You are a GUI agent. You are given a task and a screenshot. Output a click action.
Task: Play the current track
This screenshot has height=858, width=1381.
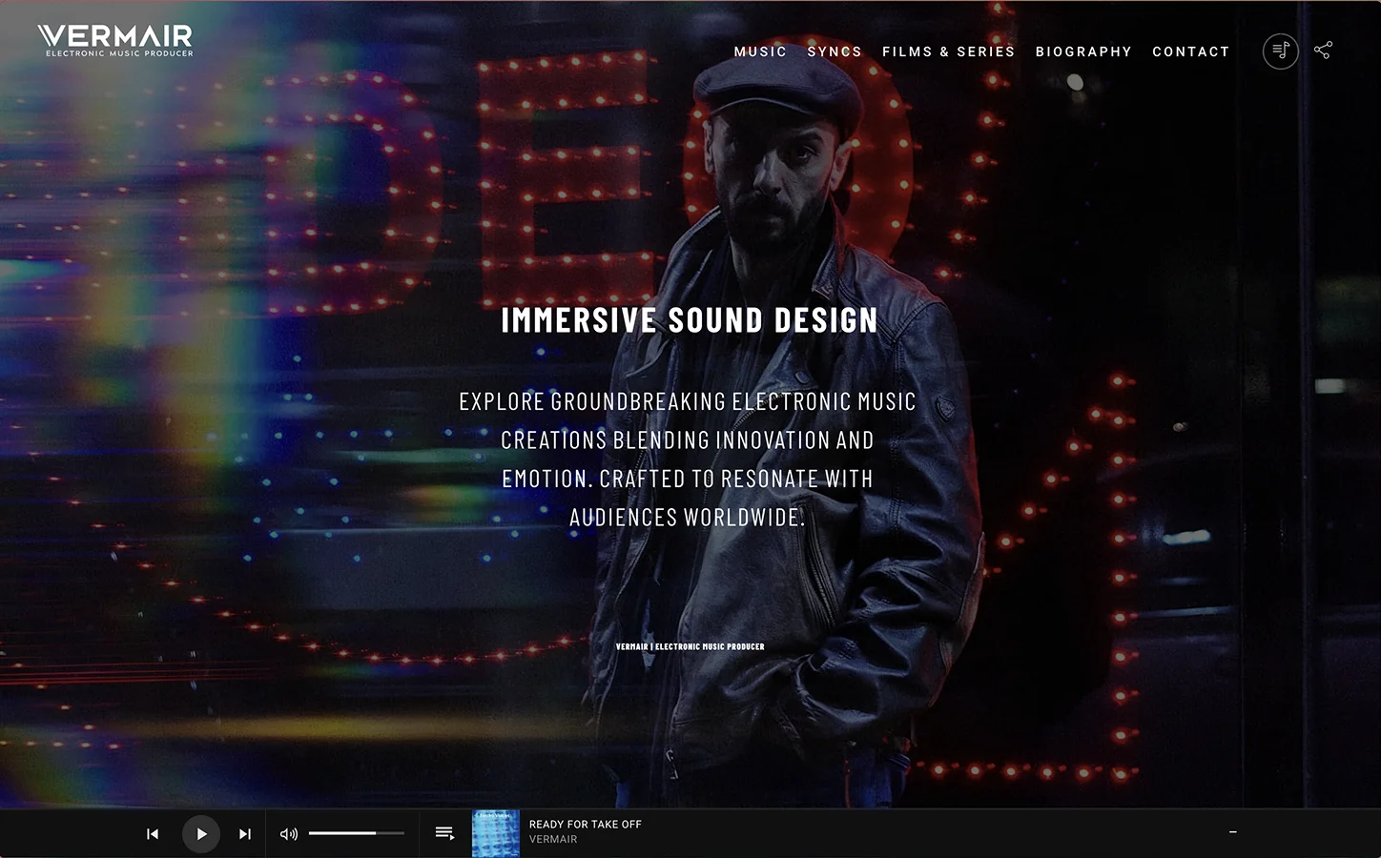201,834
